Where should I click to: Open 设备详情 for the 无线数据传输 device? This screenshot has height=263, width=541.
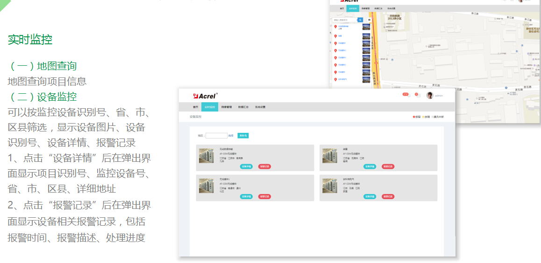click(x=246, y=166)
